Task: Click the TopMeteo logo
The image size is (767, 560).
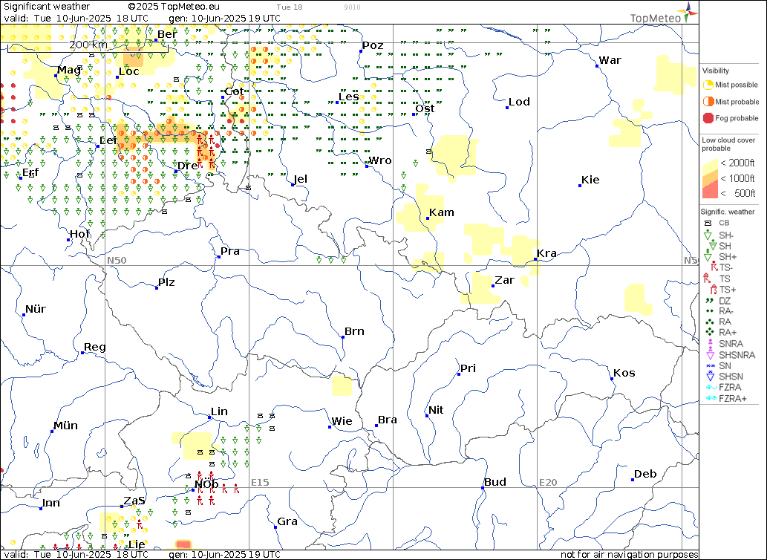Action: 664,13
